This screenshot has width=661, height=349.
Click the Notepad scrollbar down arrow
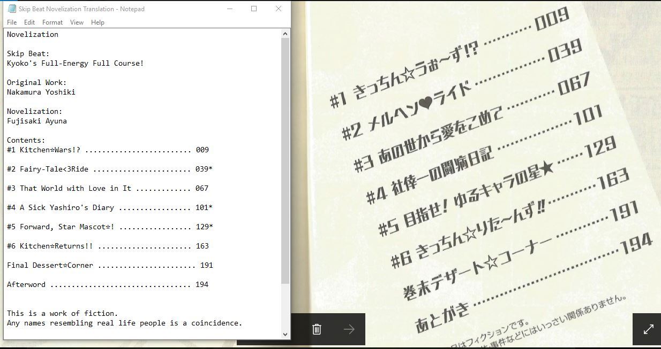(x=286, y=335)
